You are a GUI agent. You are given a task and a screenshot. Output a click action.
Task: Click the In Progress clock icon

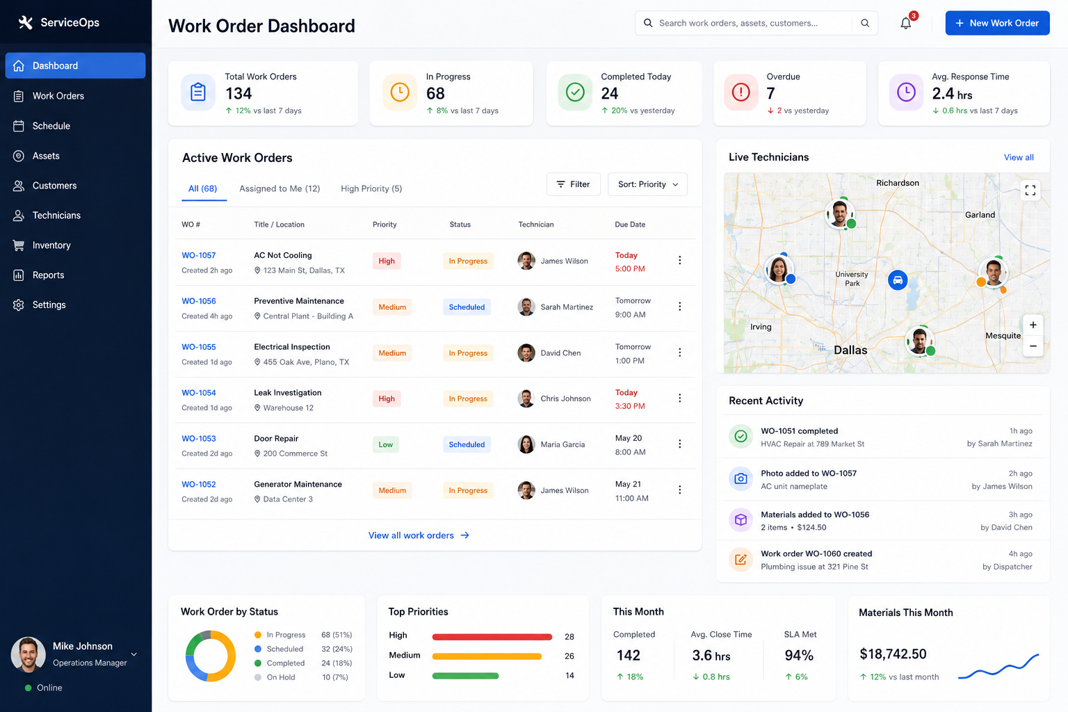400,92
